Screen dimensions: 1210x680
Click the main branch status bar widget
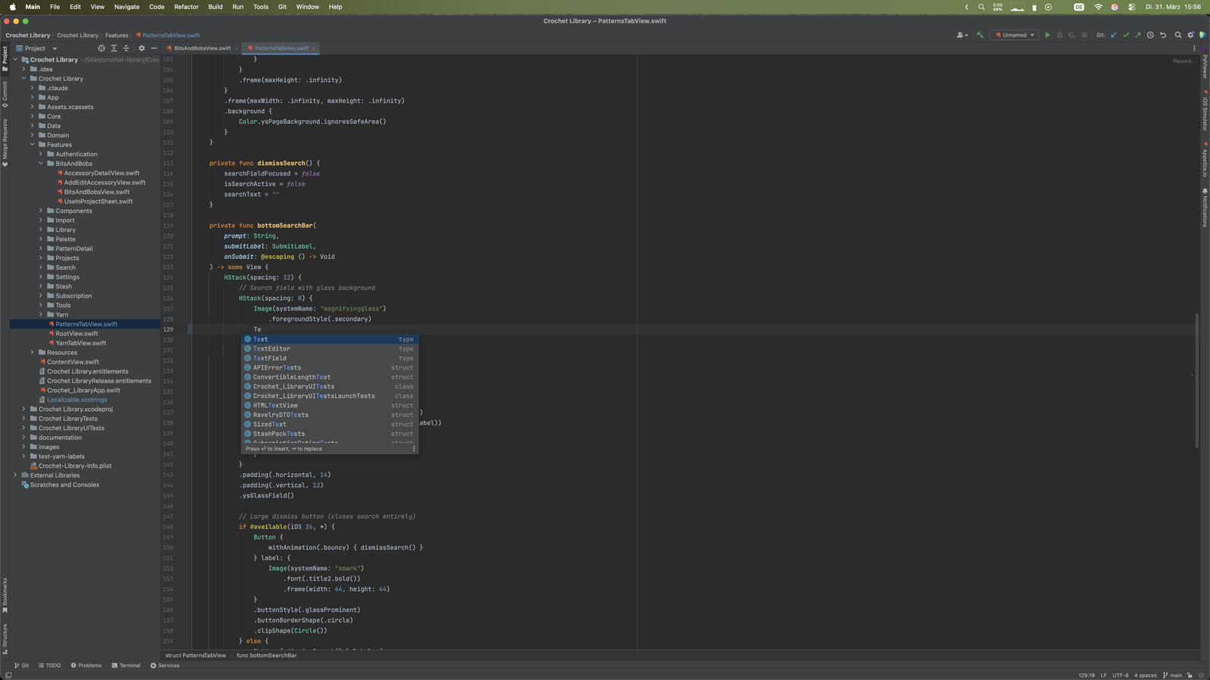[x=1172, y=675]
